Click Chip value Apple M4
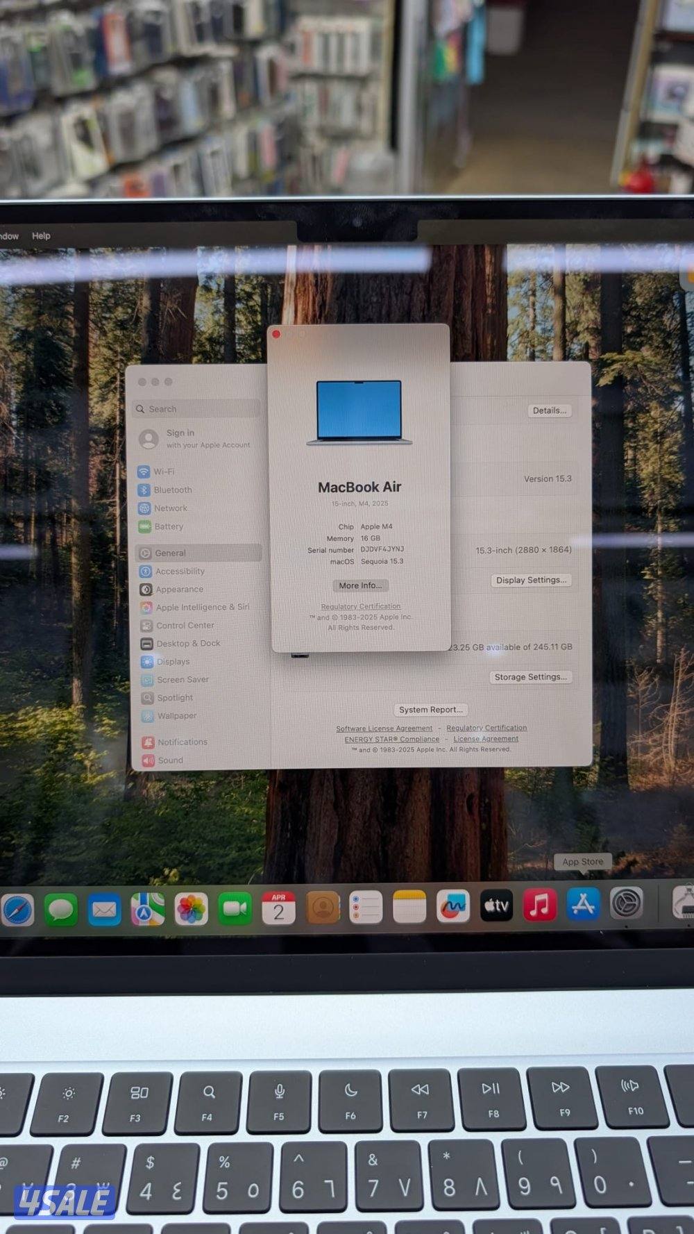The image size is (694, 1234). [376, 526]
